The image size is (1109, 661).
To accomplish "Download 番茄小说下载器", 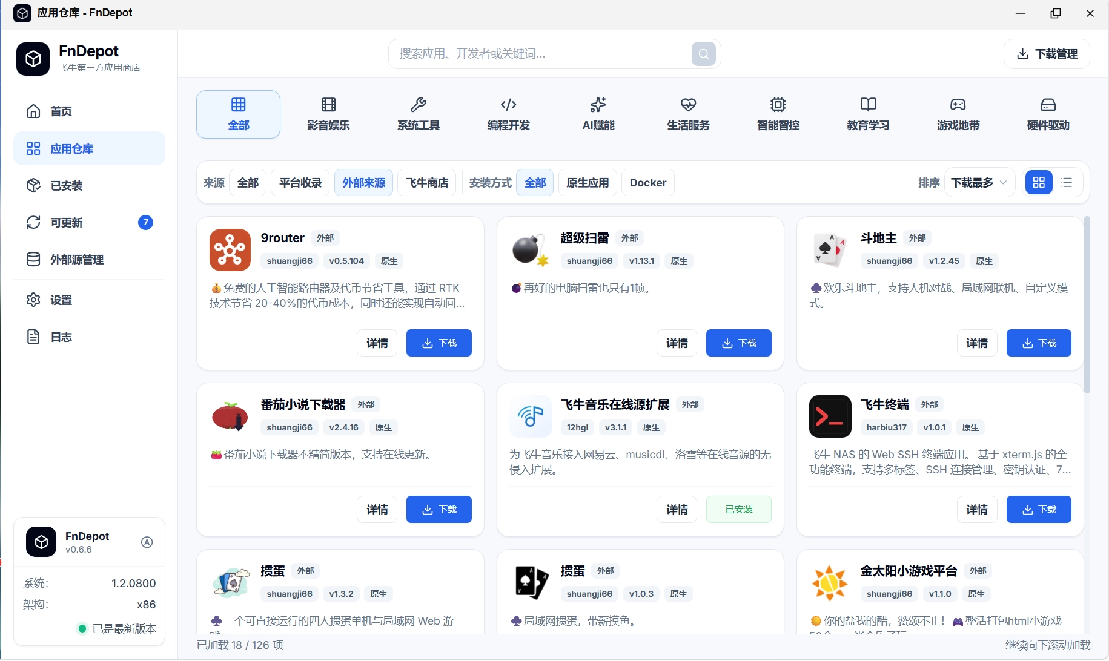I will point(439,509).
